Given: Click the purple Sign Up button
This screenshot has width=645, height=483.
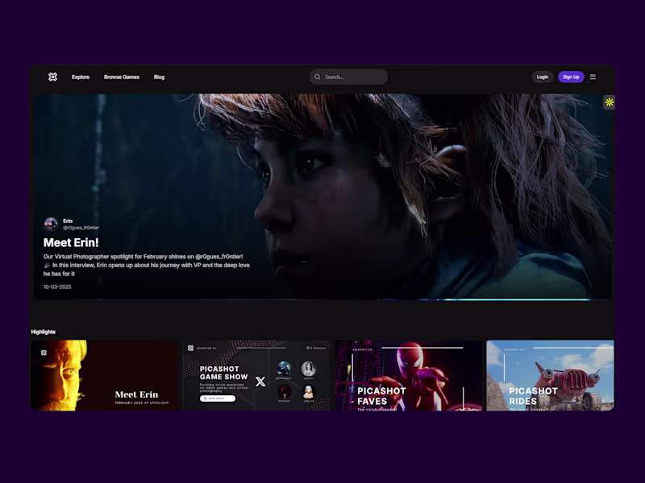Looking at the screenshot, I should coord(571,76).
